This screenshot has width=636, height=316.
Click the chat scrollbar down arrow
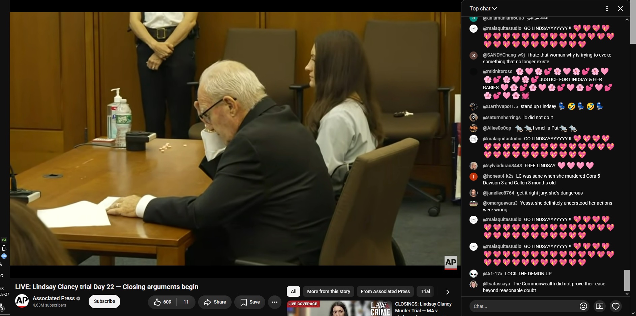[627, 294]
